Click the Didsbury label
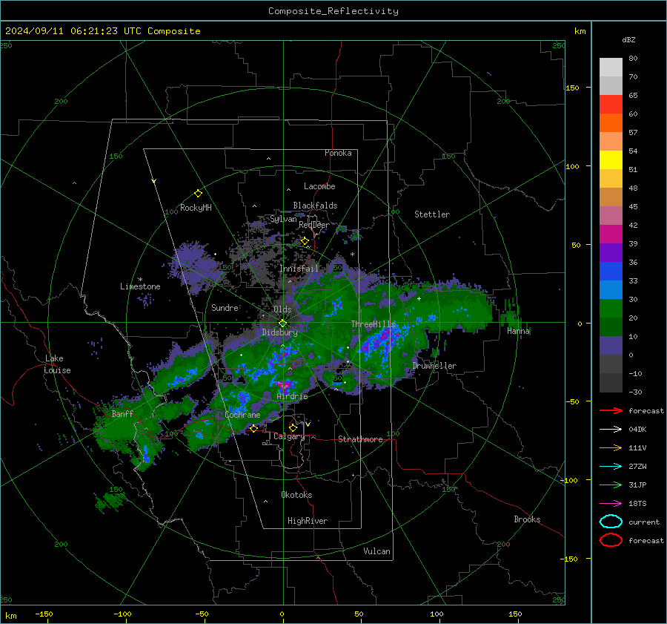667x624 pixels. point(279,332)
